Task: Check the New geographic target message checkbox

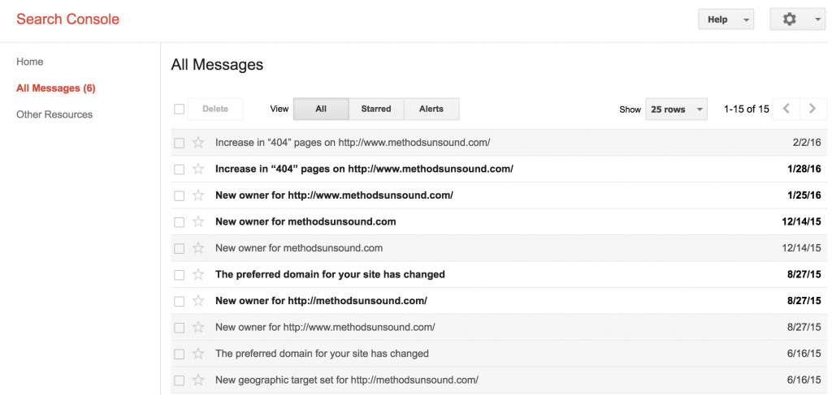Action: 180,380
